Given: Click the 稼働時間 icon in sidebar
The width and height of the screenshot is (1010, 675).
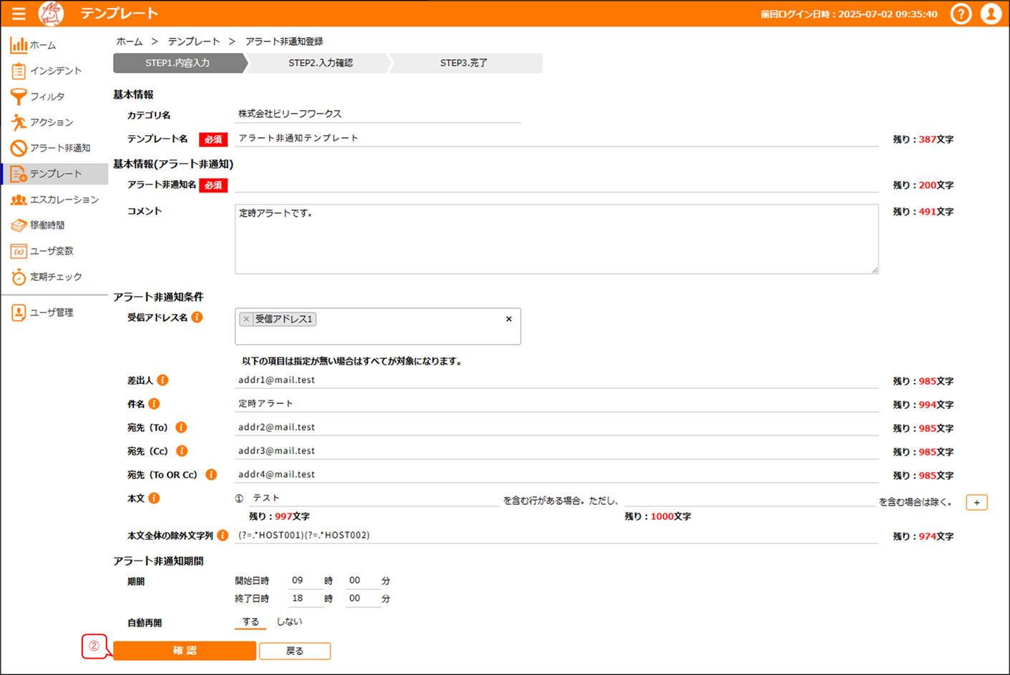Looking at the screenshot, I should tap(19, 225).
